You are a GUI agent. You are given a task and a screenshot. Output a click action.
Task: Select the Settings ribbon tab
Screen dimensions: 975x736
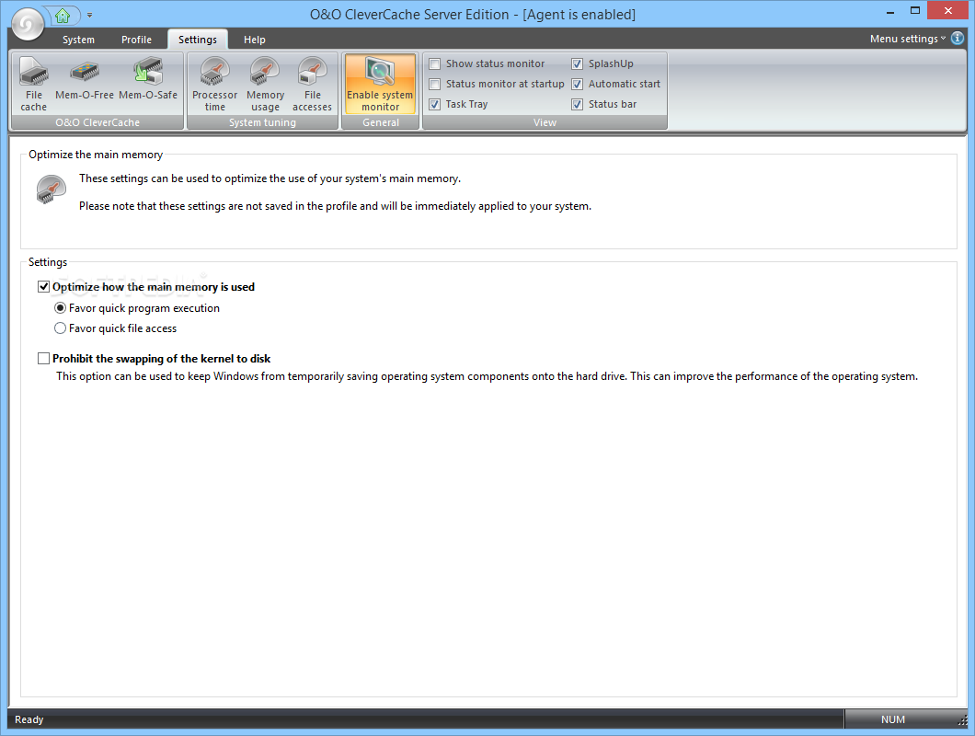(x=198, y=40)
